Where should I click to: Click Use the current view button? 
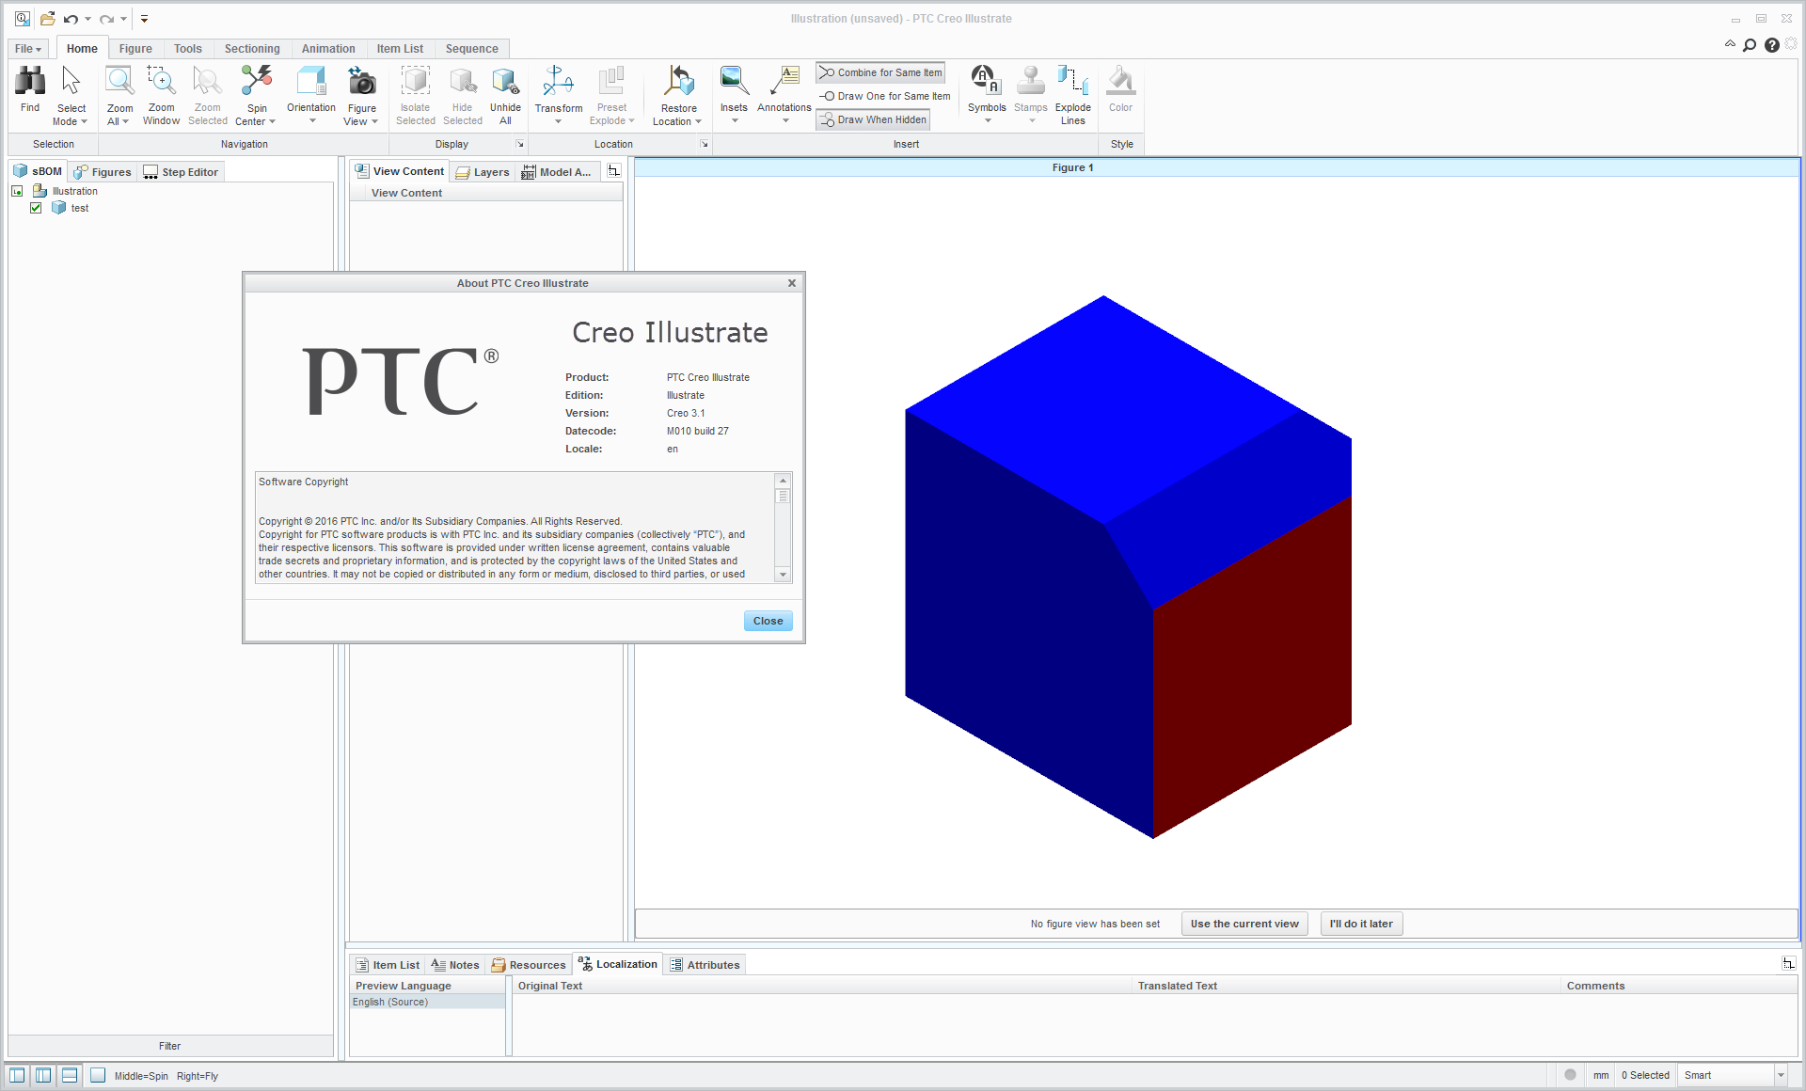click(1244, 924)
